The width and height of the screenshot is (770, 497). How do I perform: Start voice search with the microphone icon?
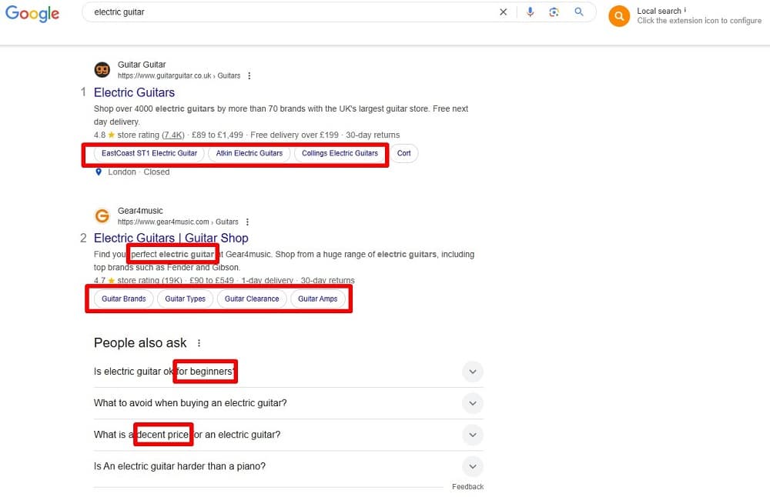530,12
